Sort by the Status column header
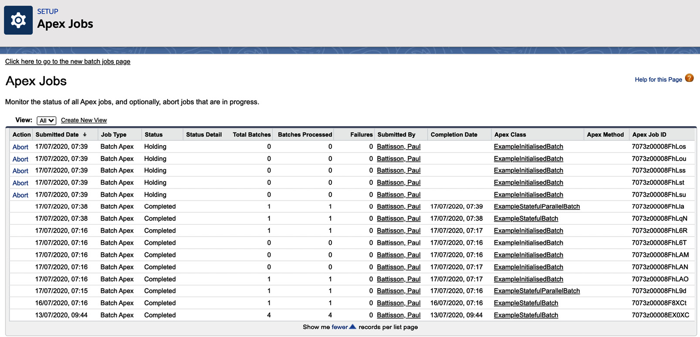The width and height of the screenshot is (700, 337). [153, 135]
